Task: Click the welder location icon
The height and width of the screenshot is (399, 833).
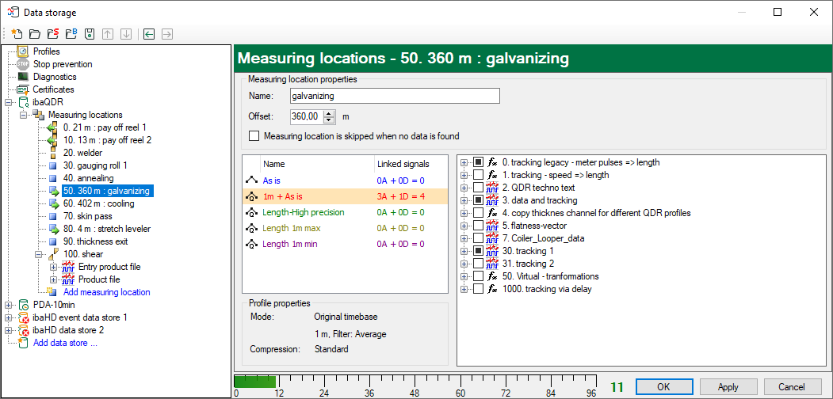Action: [x=52, y=153]
